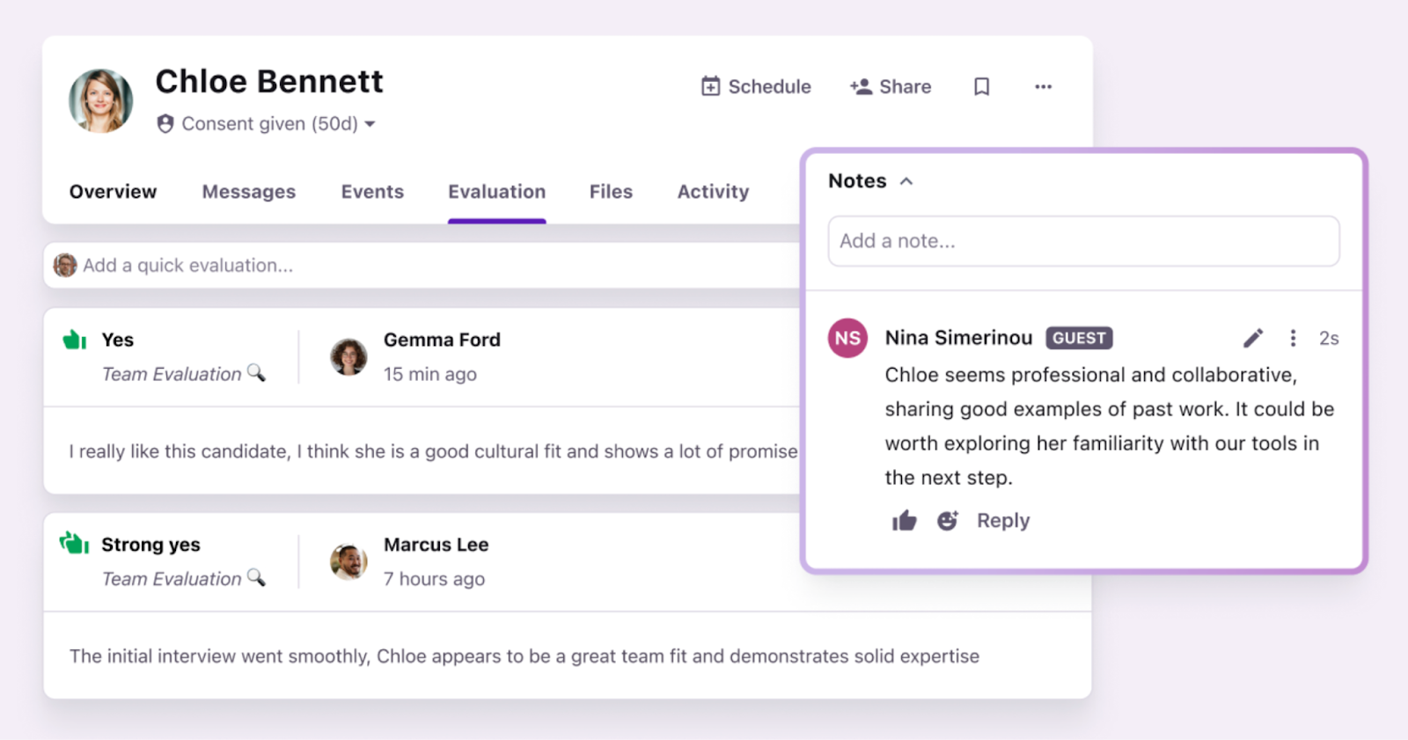Click the Schedule button
Screen dimensions: 1408x740
[x=756, y=86]
